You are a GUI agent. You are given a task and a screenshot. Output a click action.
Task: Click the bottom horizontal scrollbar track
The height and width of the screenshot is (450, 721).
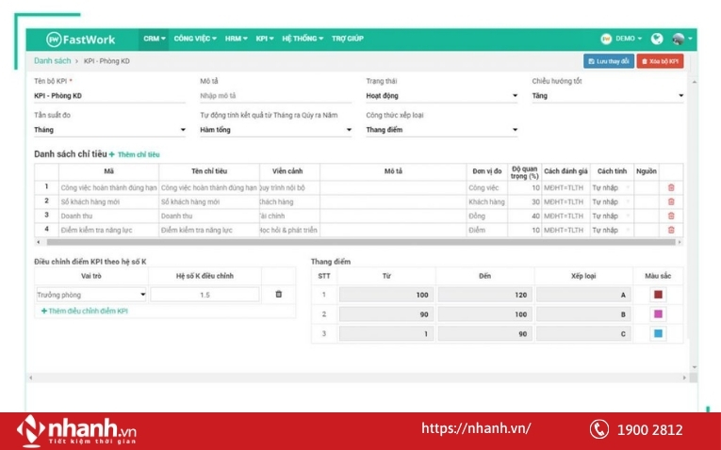click(357, 378)
